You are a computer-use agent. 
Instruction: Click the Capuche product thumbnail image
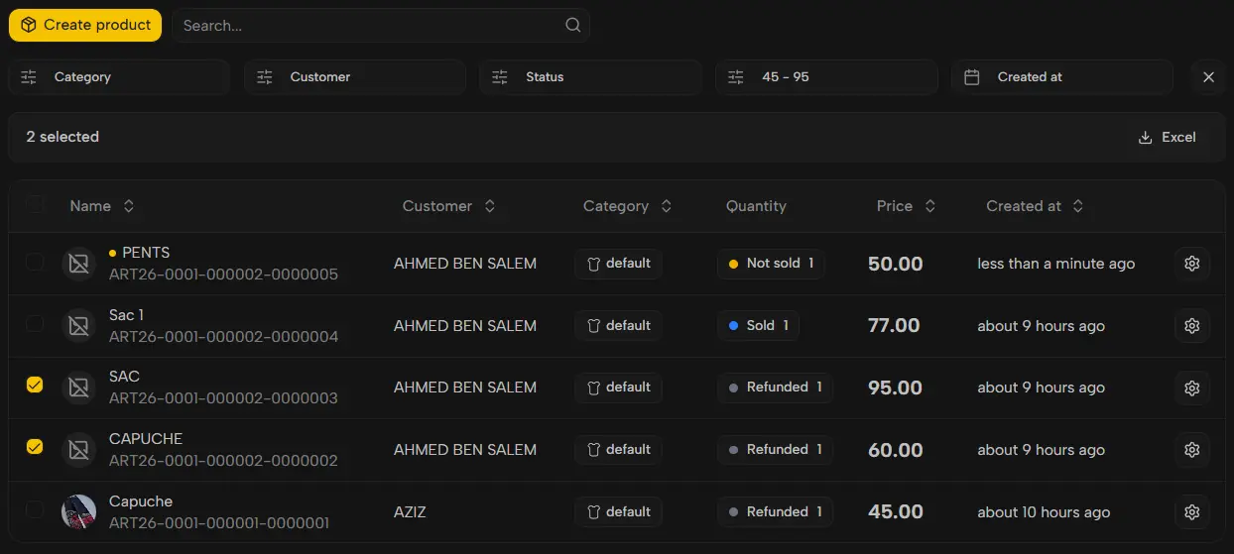click(78, 512)
